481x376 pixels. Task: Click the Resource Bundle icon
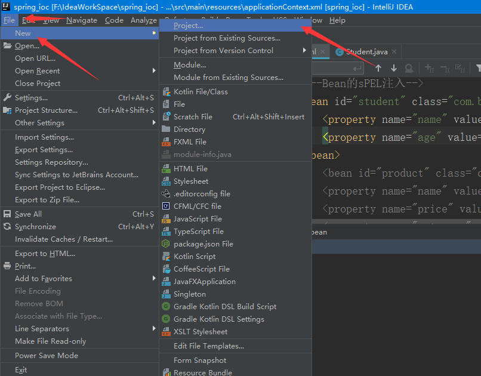coord(166,372)
